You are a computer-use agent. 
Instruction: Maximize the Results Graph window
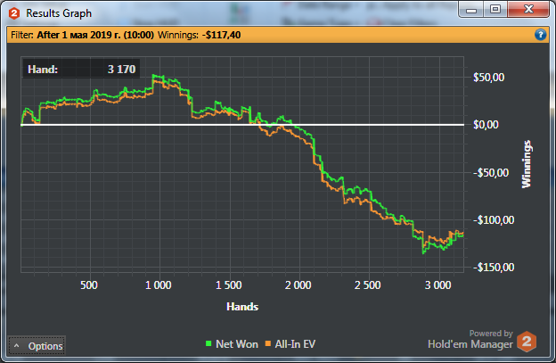coord(495,9)
